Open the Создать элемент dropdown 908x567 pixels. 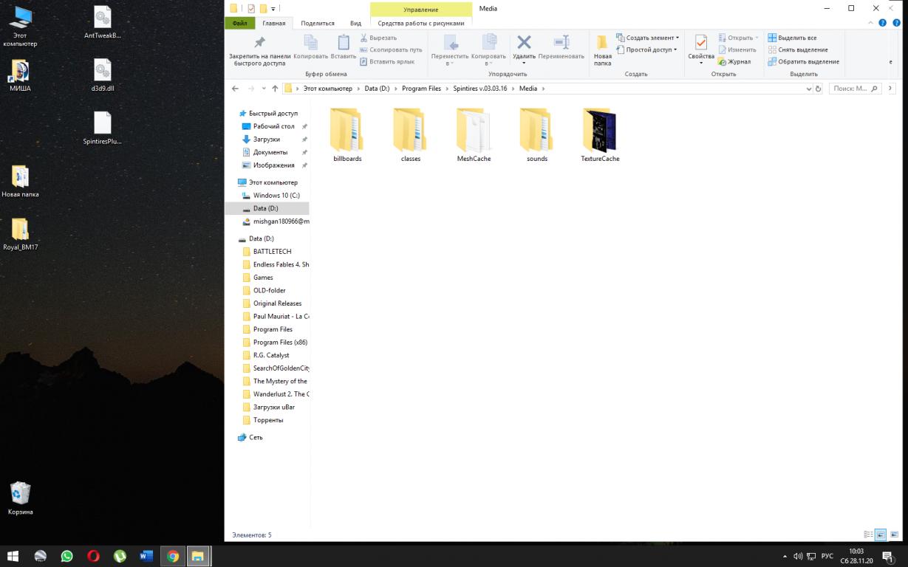647,38
